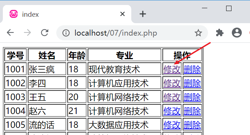This screenshot has height=135, width=250.
Task: Minimize the browser window
Action: 204,8
